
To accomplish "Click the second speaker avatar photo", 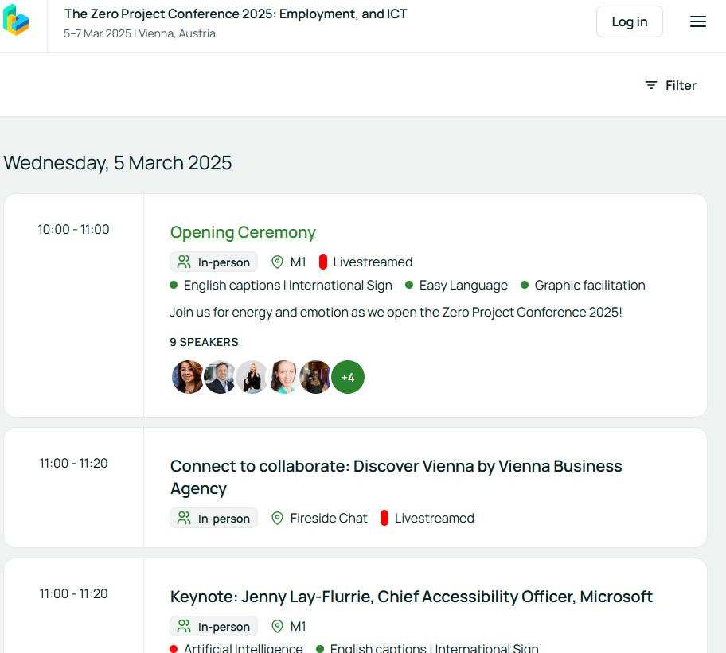I will [x=220, y=377].
